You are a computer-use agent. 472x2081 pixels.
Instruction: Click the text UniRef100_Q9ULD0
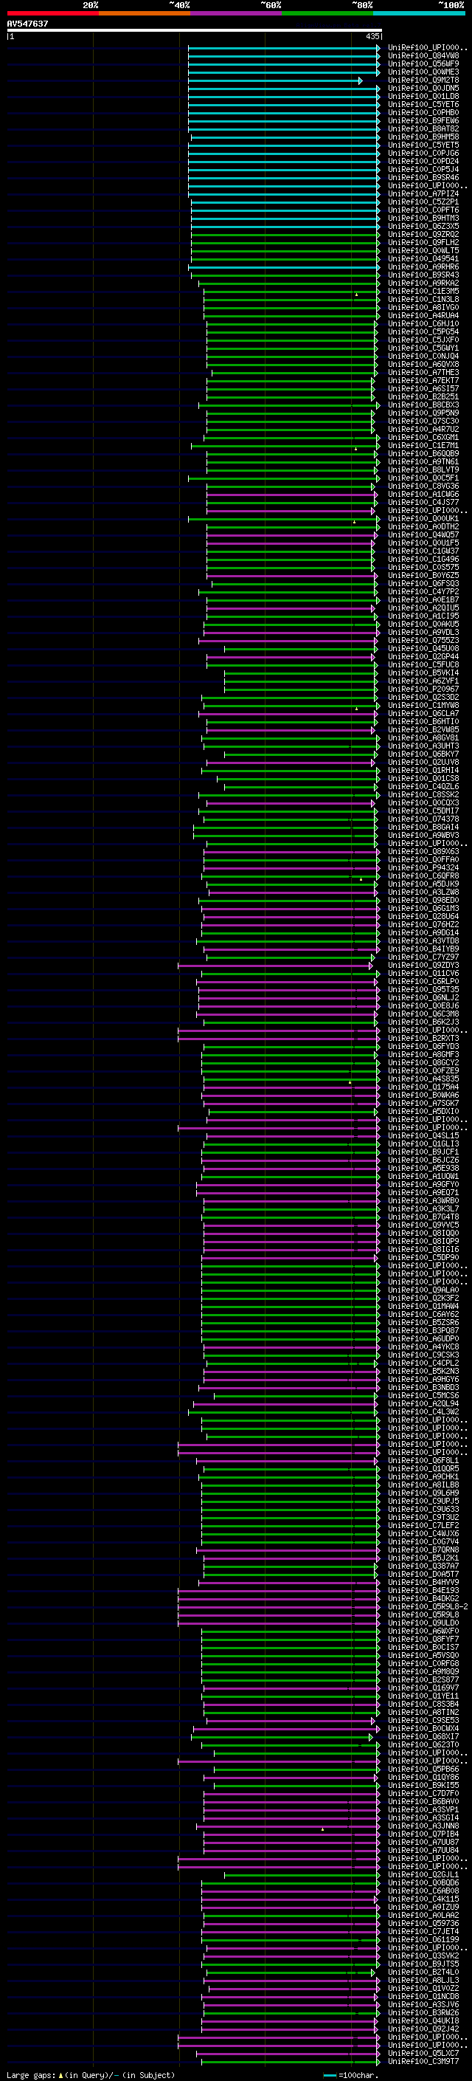pyautogui.click(x=423, y=1623)
